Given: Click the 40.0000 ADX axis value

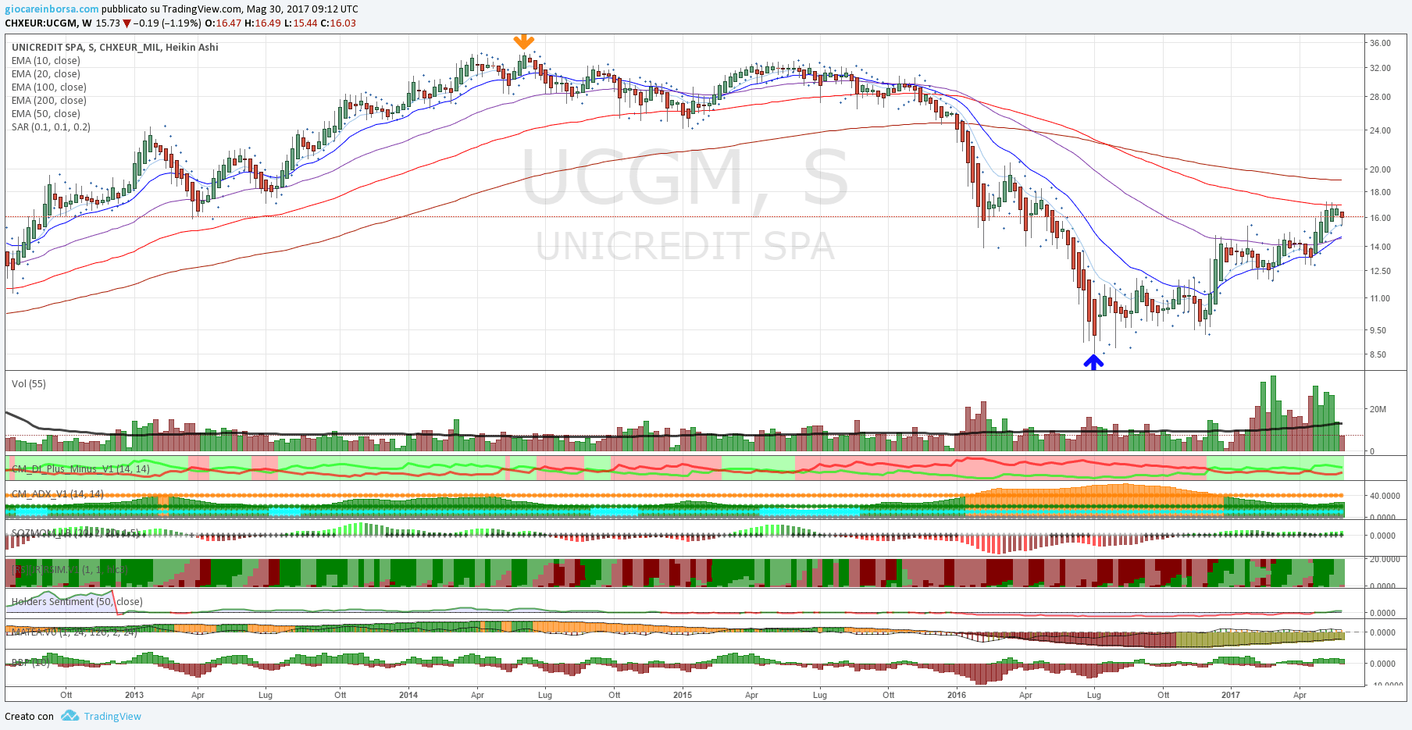Looking at the screenshot, I should pyautogui.click(x=1385, y=496).
